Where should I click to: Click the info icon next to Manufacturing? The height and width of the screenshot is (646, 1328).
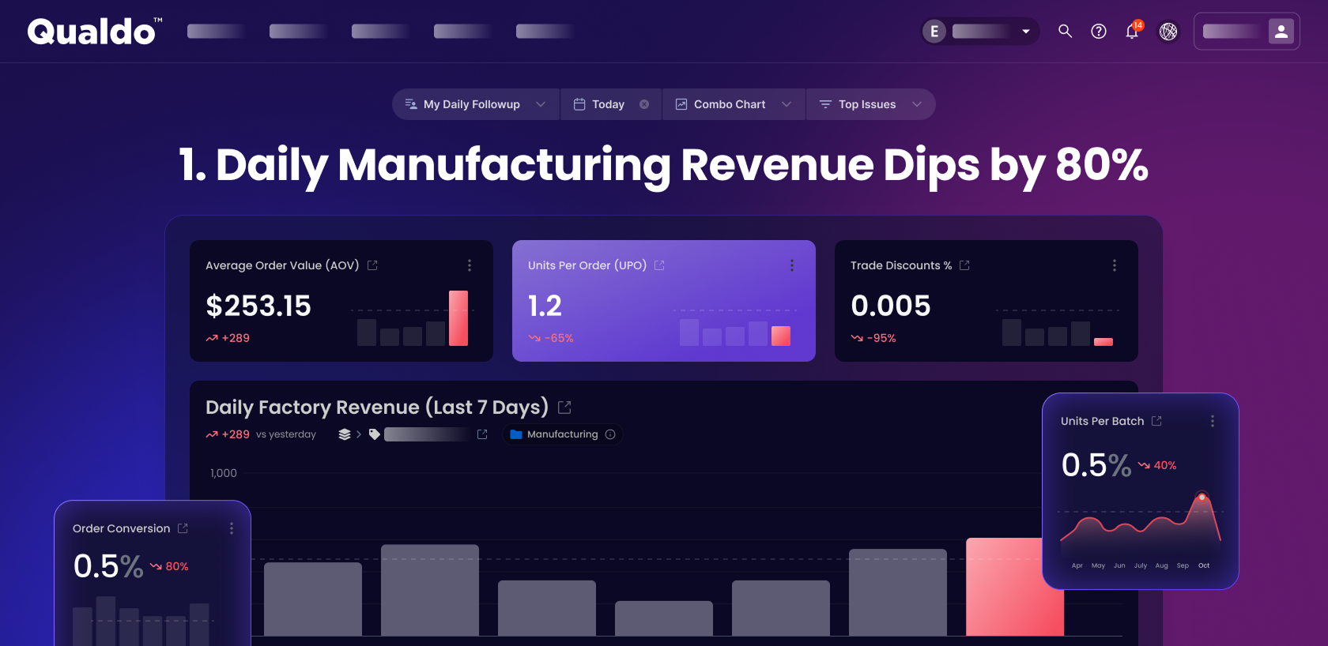click(x=610, y=434)
